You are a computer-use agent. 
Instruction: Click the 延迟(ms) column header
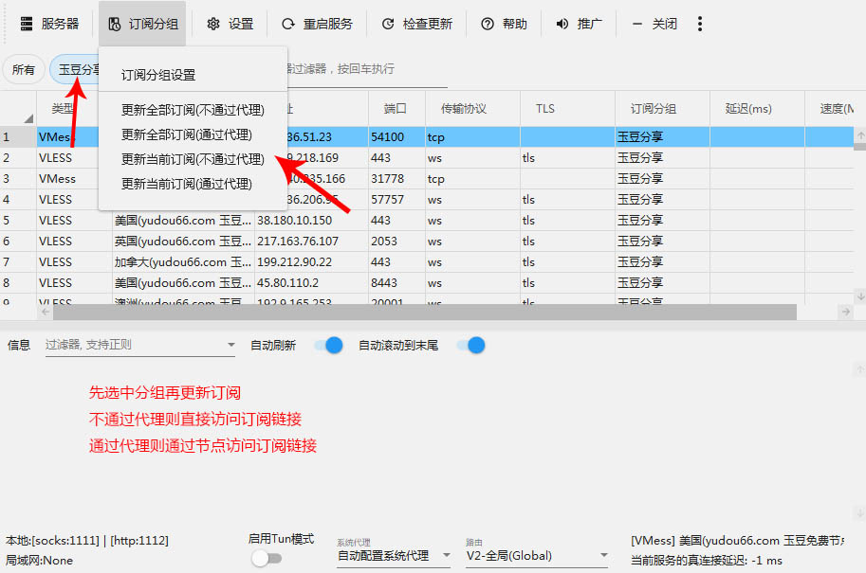click(x=748, y=109)
